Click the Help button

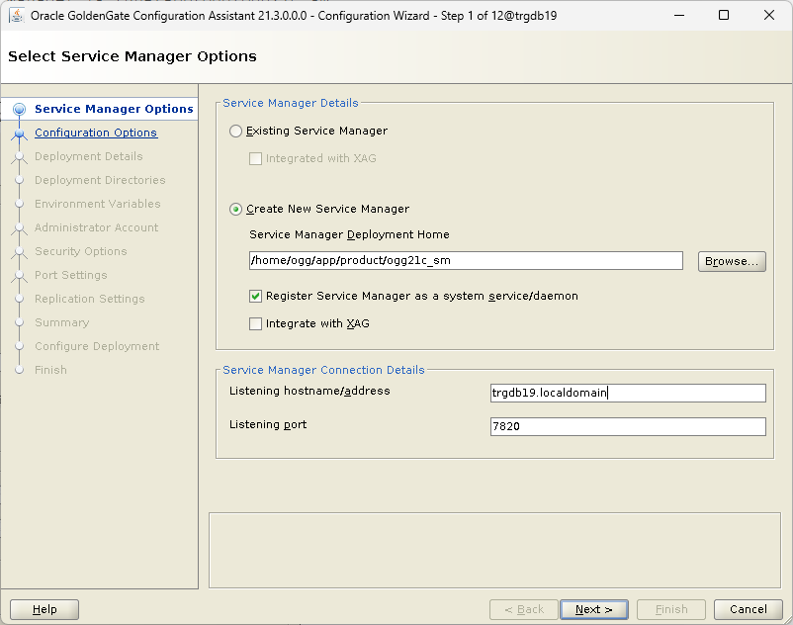(44, 609)
